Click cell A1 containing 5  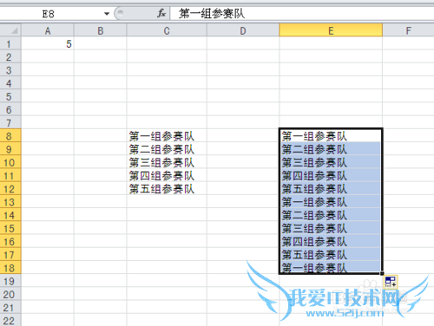pos(48,44)
